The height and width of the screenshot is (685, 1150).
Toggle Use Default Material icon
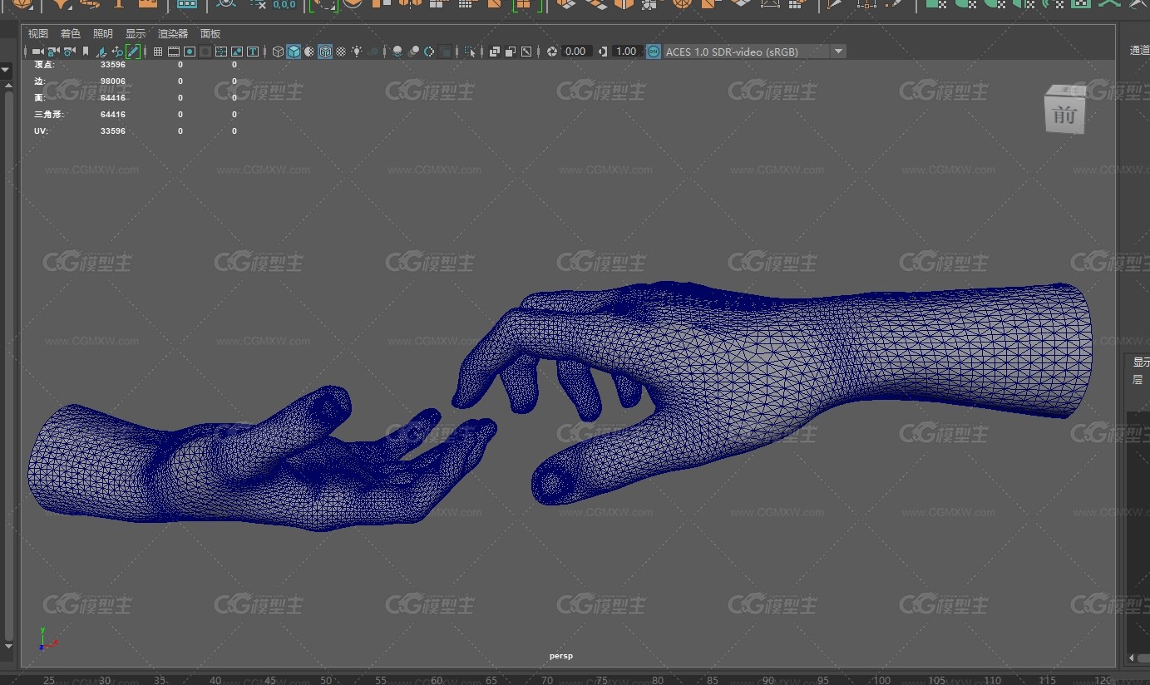(309, 52)
